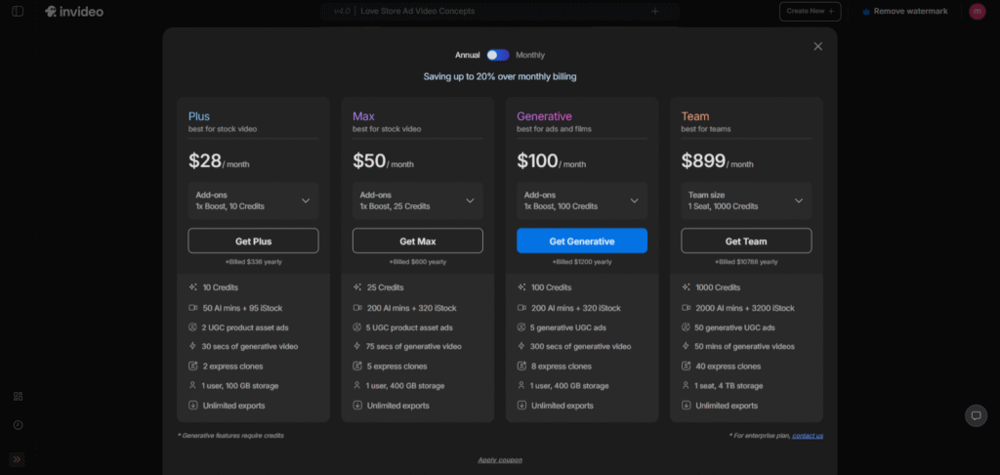1000x475 pixels.
Task: Open the history clock icon in sidebar
Action: pos(18,425)
